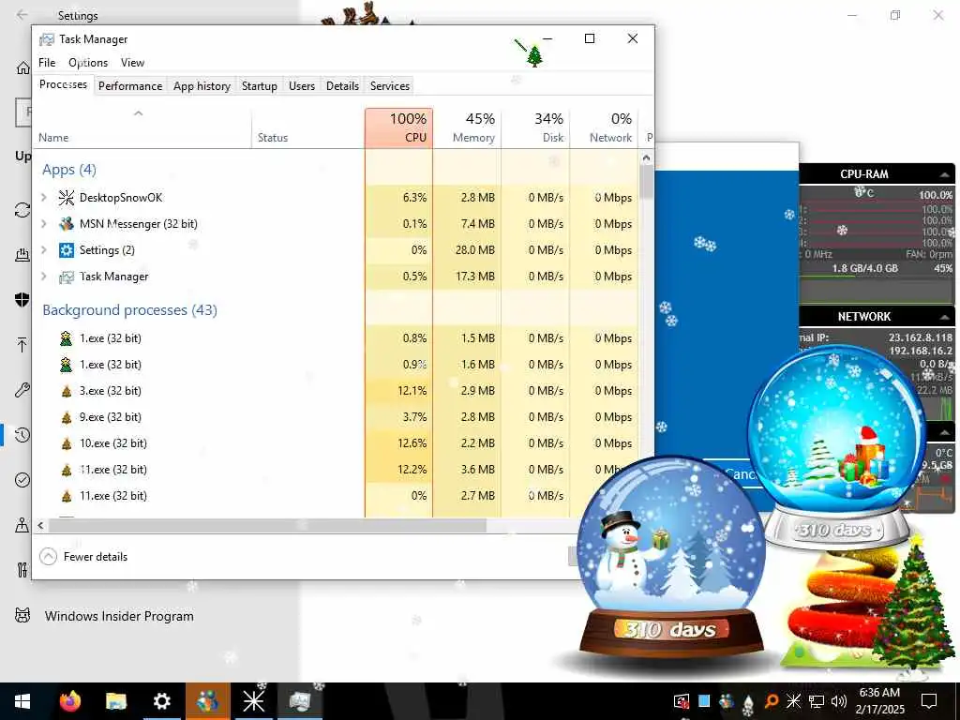Open Windows Update sync icon in Settings
Screen dimensions: 960x720
[x=22, y=210]
